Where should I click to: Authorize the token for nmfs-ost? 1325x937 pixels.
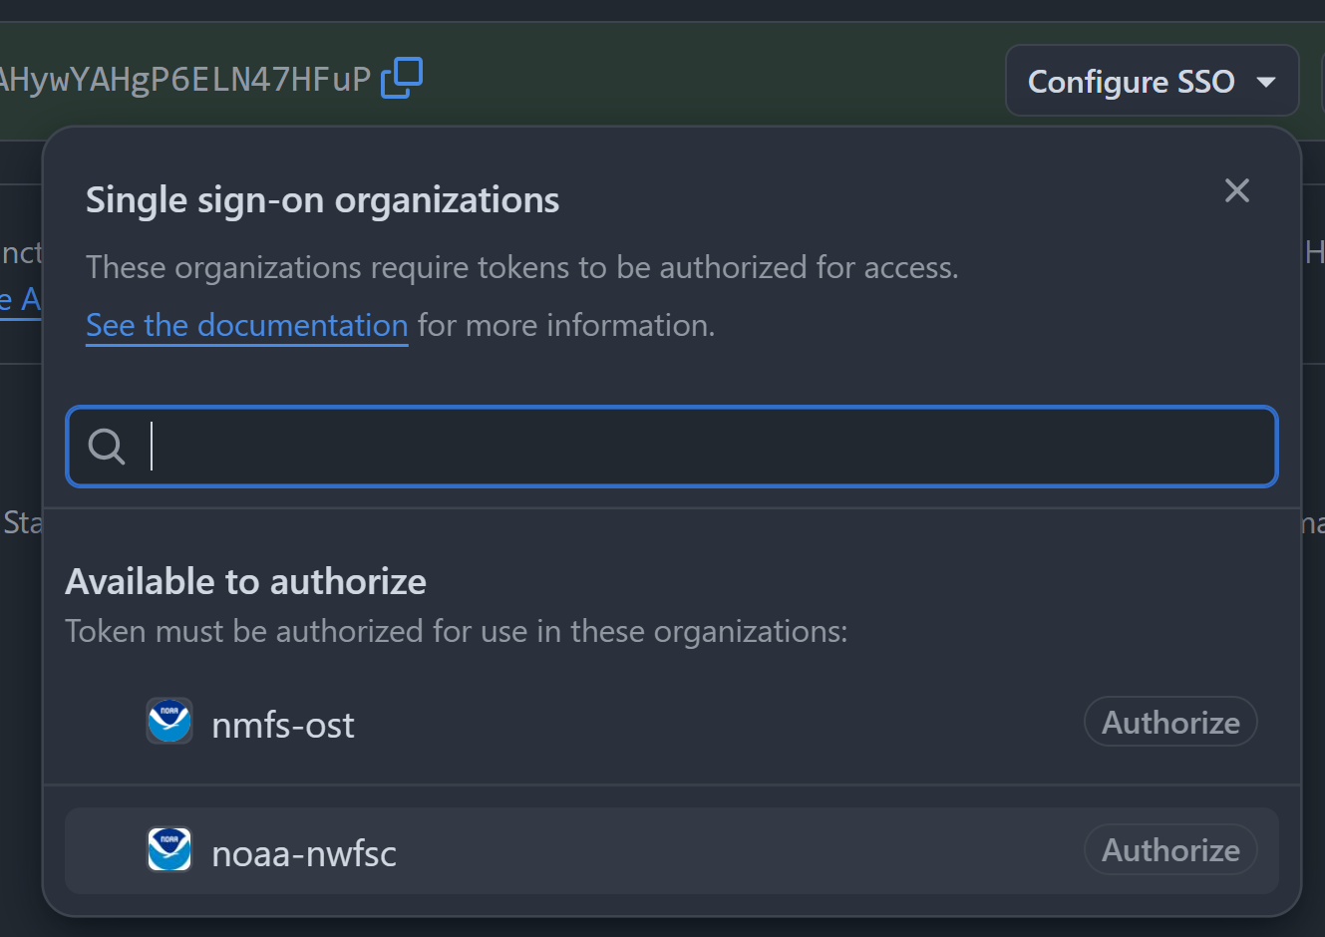tap(1170, 722)
